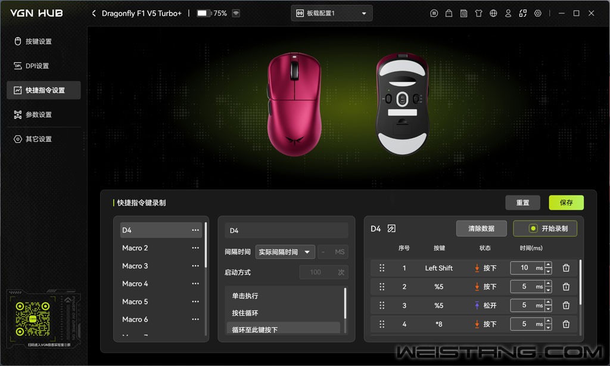Screen dimensions: 610x366
Task: Open the T-shirt skin icon
Action: tap(478, 13)
